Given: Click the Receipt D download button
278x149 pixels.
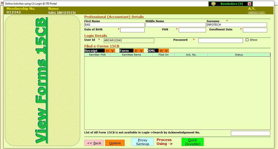Looking at the screenshot, I should (x=107, y=51).
